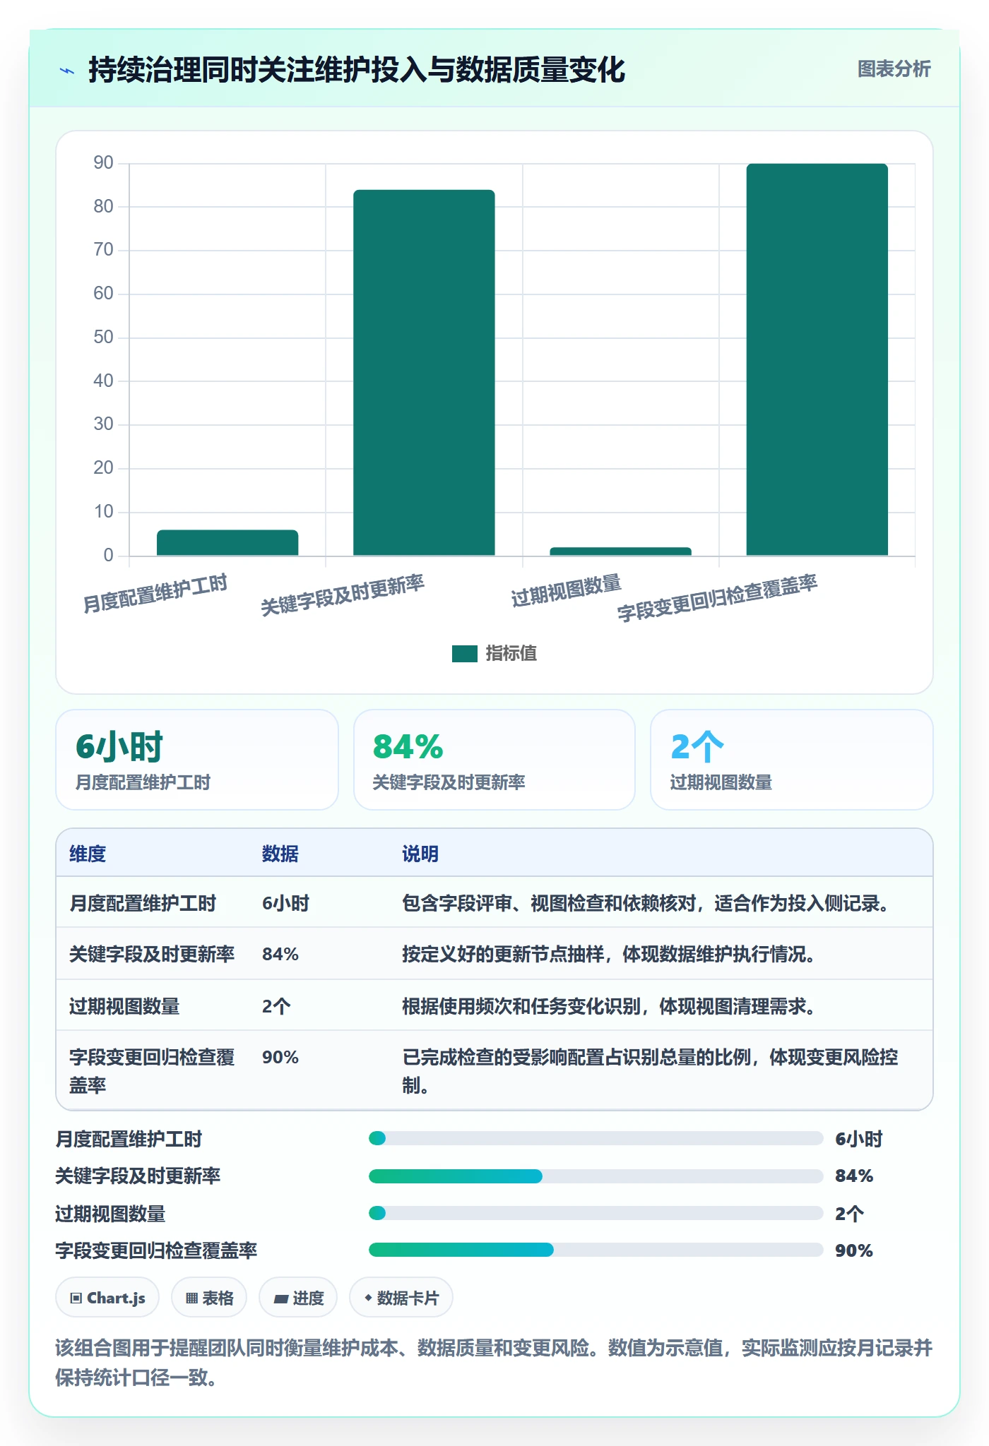Click the chart title 持续治理同时关注维护投入与数据质量变化
The height and width of the screenshot is (1446, 989).
(x=357, y=70)
